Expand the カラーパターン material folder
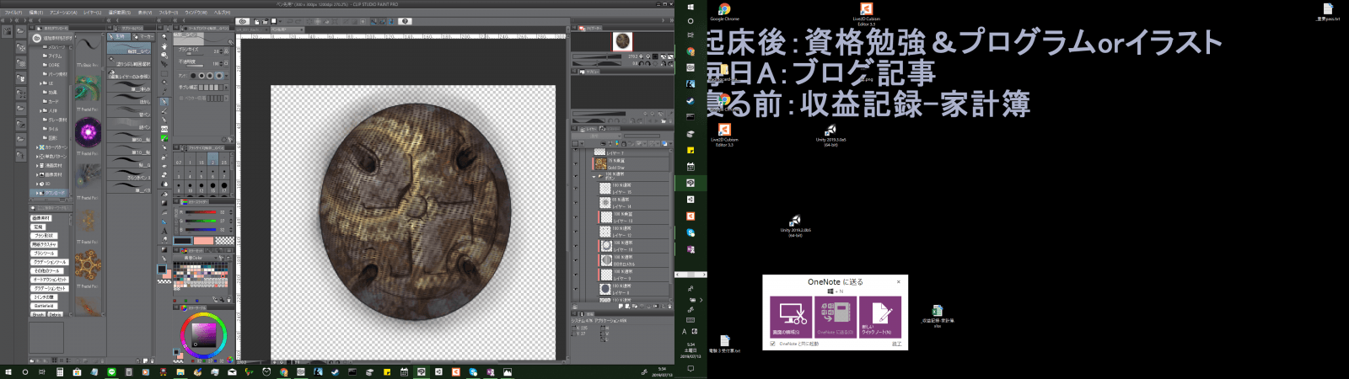This screenshot has height=379, width=1349. click(37, 147)
